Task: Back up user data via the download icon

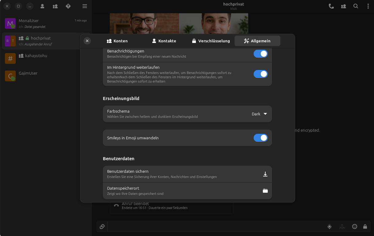Action: 265,174
